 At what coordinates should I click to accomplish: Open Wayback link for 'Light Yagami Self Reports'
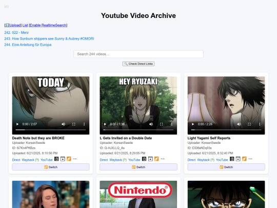click(203, 160)
